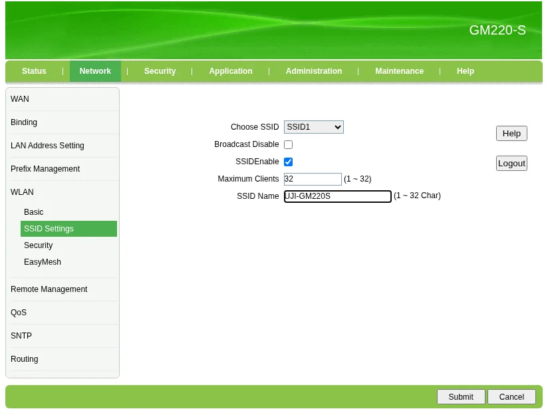Focus the Maximum Clients field
Screen dimensions: 548x415
313,179
